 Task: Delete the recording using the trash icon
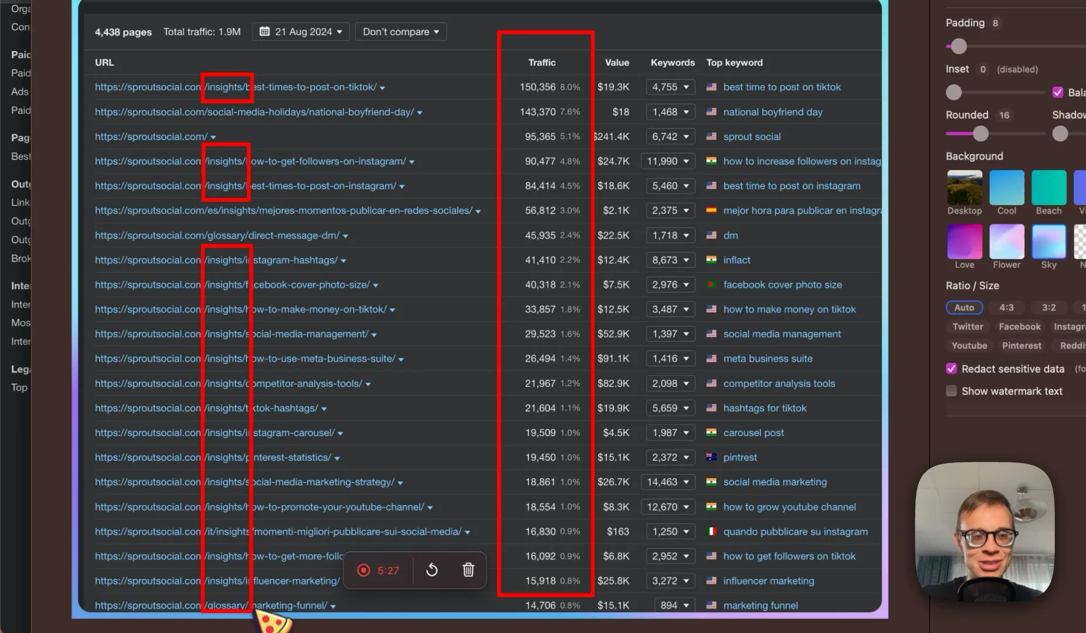pyautogui.click(x=469, y=570)
